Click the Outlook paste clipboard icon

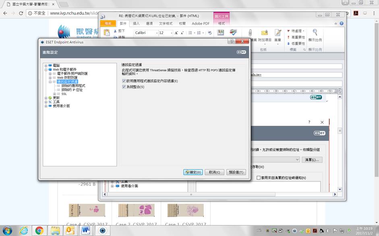tap(107, 33)
